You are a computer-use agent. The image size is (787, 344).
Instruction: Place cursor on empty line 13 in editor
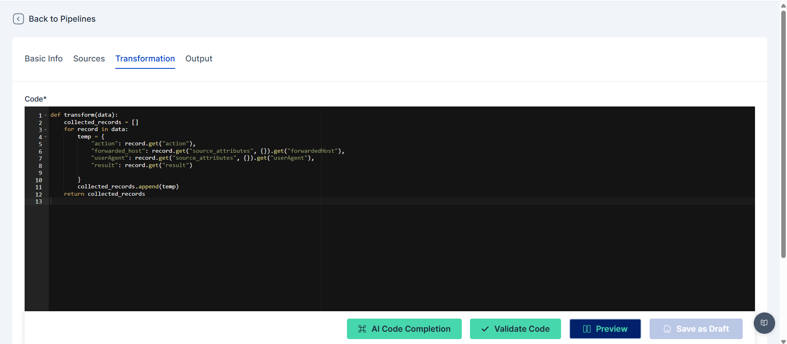[402, 201]
